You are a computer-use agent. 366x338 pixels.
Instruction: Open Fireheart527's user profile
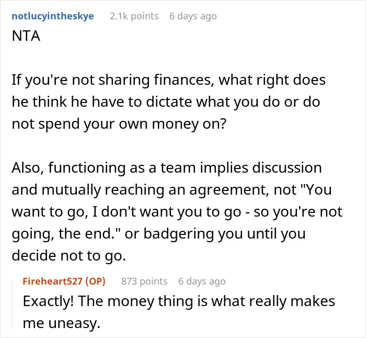52,281
